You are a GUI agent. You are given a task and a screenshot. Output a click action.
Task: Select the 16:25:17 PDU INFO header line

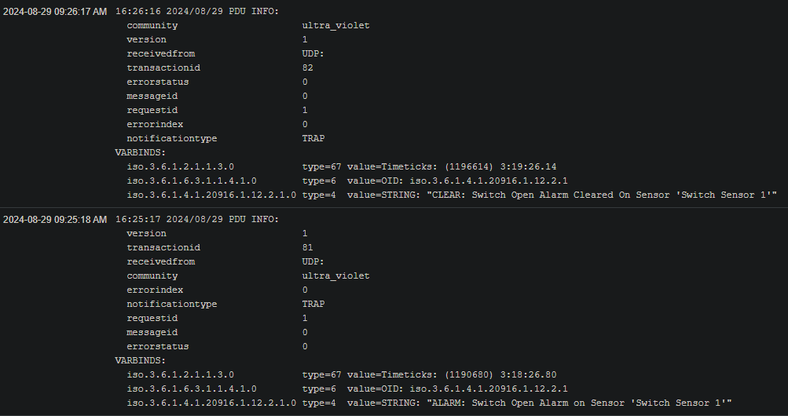196,219
